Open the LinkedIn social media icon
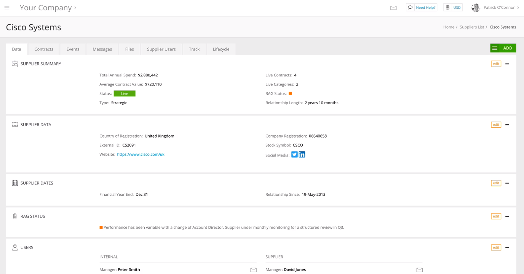The image size is (524, 274). coord(302,154)
